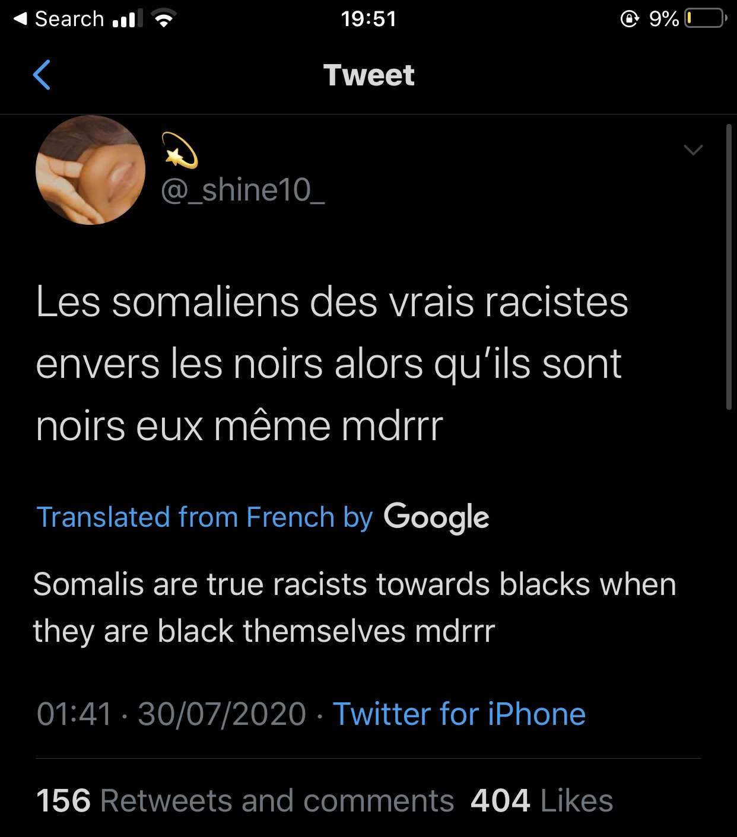Tap the rotation lock icon

coord(629,19)
